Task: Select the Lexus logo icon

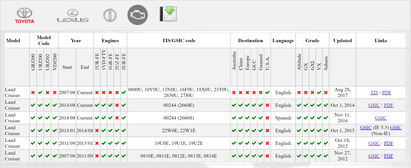Action: coord(73,16)
